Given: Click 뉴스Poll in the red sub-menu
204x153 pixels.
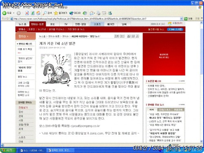Looking at the screenshot, I should coord(42,29).
